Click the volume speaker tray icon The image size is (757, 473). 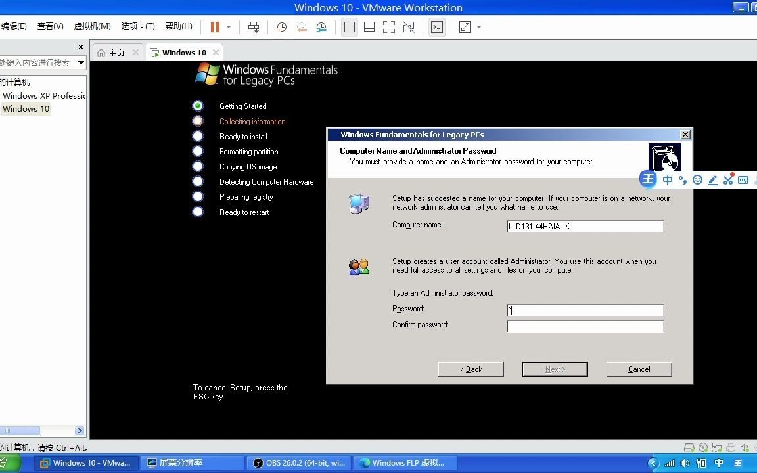(685, 463)
